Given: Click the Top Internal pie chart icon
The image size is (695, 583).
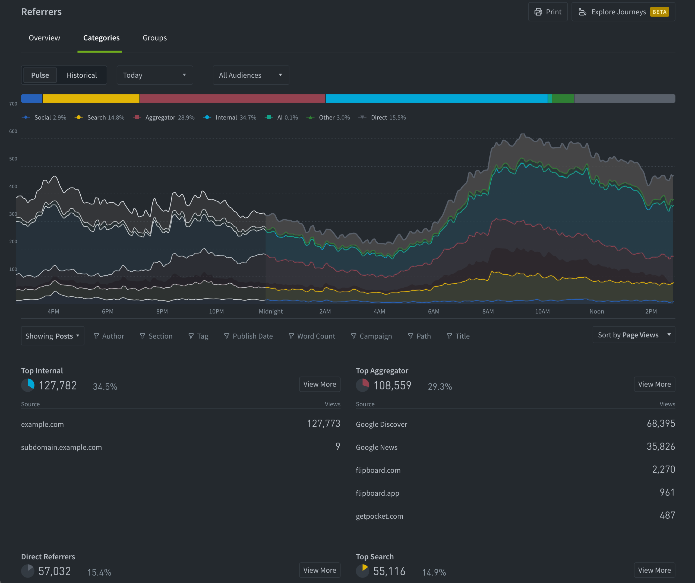Looking at the screenshot, I should point(28,385).
